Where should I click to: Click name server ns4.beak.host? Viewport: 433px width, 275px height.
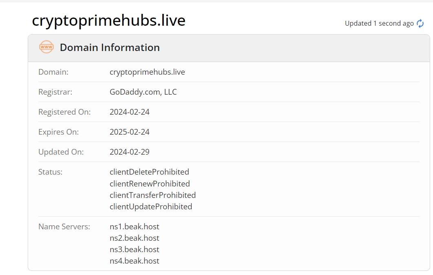pyautogui.click(x=135, y=261)
